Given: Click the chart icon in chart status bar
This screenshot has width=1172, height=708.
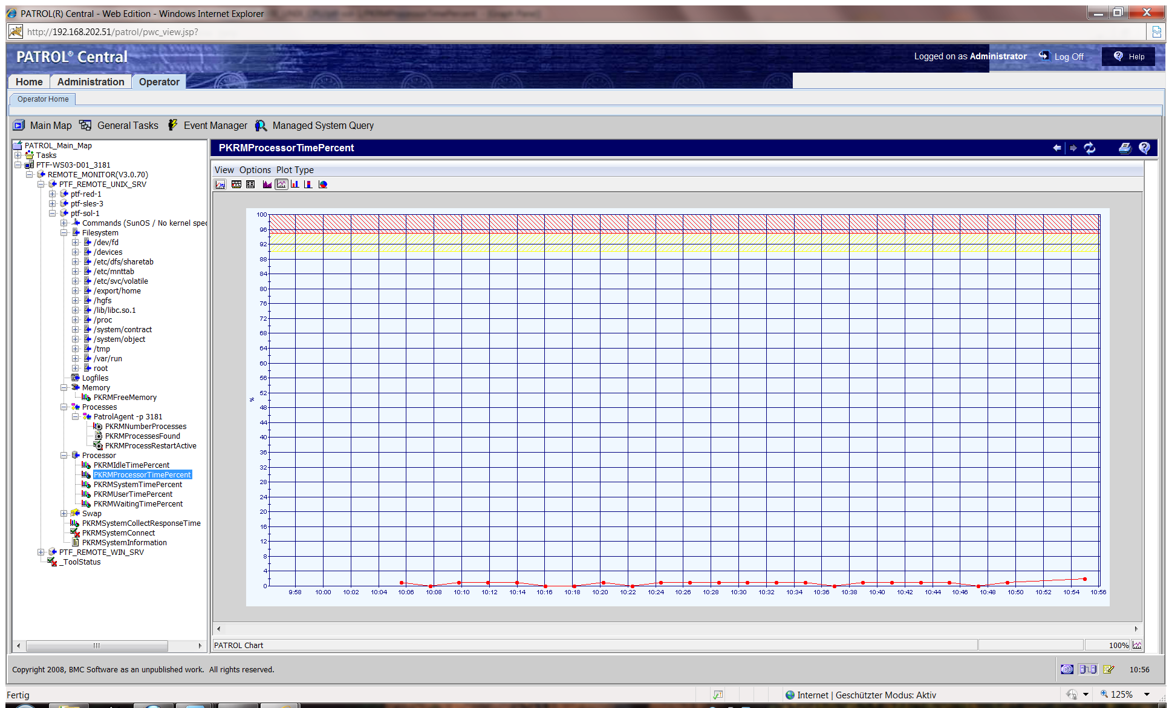Looking at the screenshot, I should click(1137, 645).
